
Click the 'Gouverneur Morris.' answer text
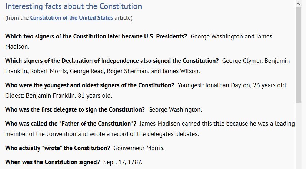[x=139, y=148]
